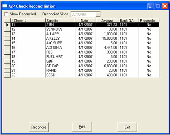The height and width of the screenshot is (135, 170).
Task: Click Bank G/L 1101 for check 16
Action: coord(129,47)
